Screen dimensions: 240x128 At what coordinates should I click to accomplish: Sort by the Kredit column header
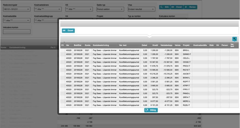coord(155,45)
